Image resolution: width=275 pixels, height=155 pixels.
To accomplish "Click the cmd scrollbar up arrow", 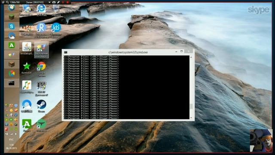I will point(191,57).
